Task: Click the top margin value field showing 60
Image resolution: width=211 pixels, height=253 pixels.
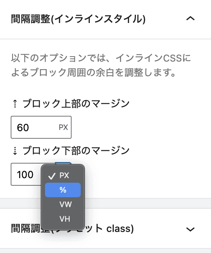Action: click(34, 127)
